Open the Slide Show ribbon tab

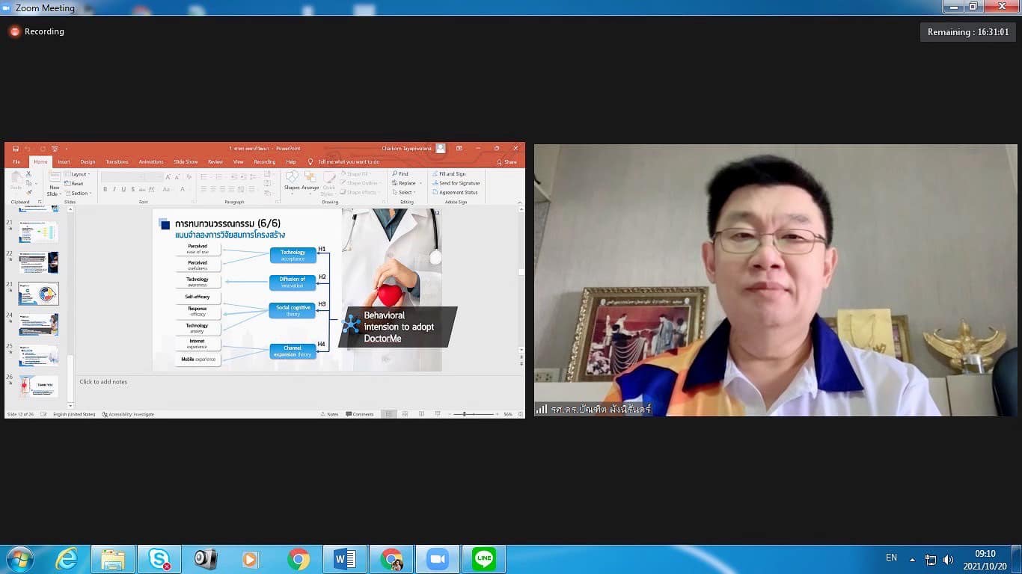[x=186, y=161]
